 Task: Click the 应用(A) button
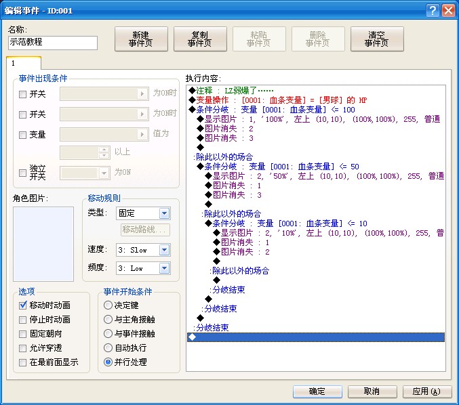pos(427,391)
